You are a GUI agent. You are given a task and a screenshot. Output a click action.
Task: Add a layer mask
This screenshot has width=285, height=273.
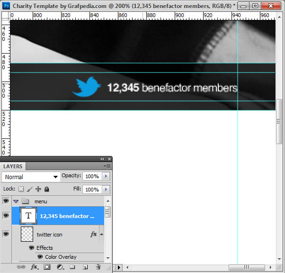[x=47, y=267]
